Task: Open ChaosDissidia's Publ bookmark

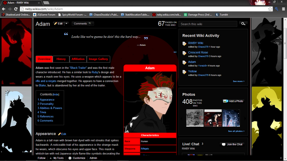Action: (x=104, y=15)
